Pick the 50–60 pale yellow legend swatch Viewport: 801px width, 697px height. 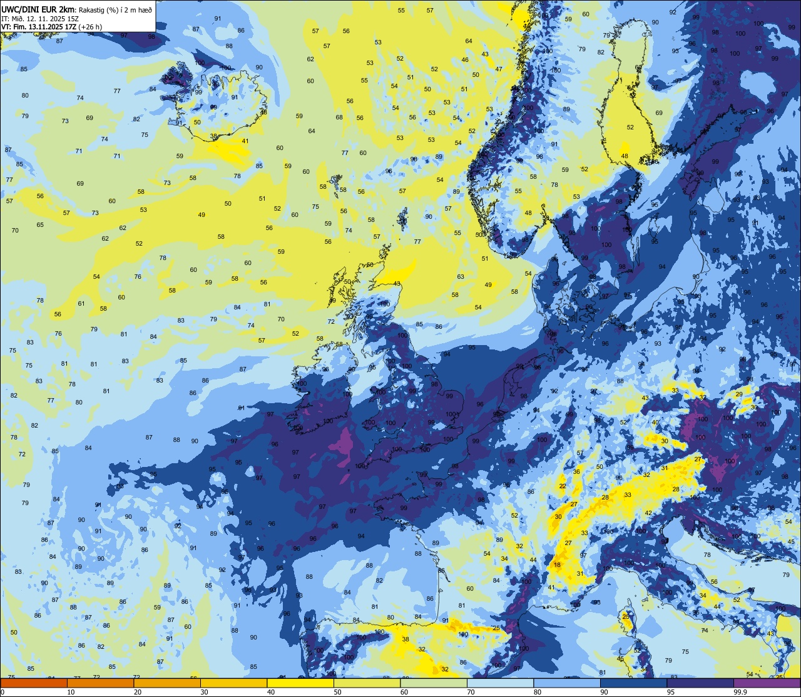pos(367,683)
